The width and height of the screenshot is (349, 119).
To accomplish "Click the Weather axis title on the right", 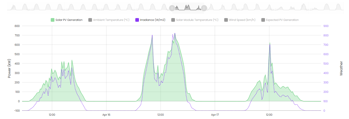I will click(341, 68).
